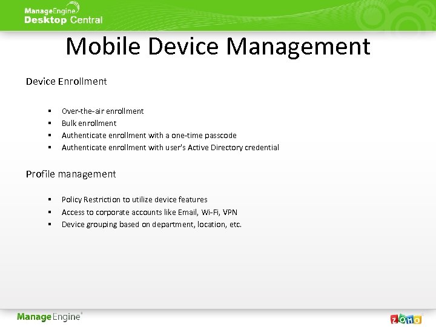Screen dimensions: 436x327
Task: Click the one-time passcode enrollment bullet
Action: (149, 136)
